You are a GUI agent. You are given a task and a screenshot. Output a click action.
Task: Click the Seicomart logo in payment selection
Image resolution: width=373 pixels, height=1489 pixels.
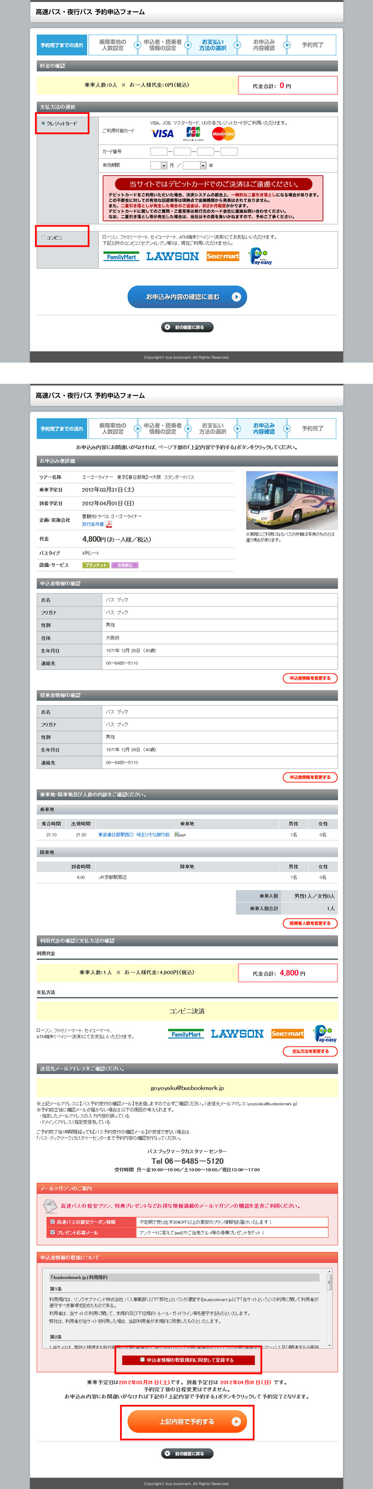[223, 256]
